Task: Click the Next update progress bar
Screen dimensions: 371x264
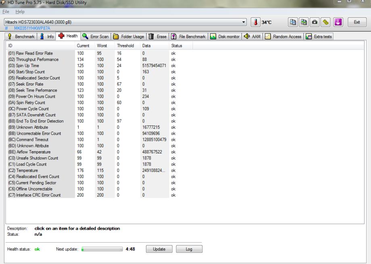Action: point(102,249)
